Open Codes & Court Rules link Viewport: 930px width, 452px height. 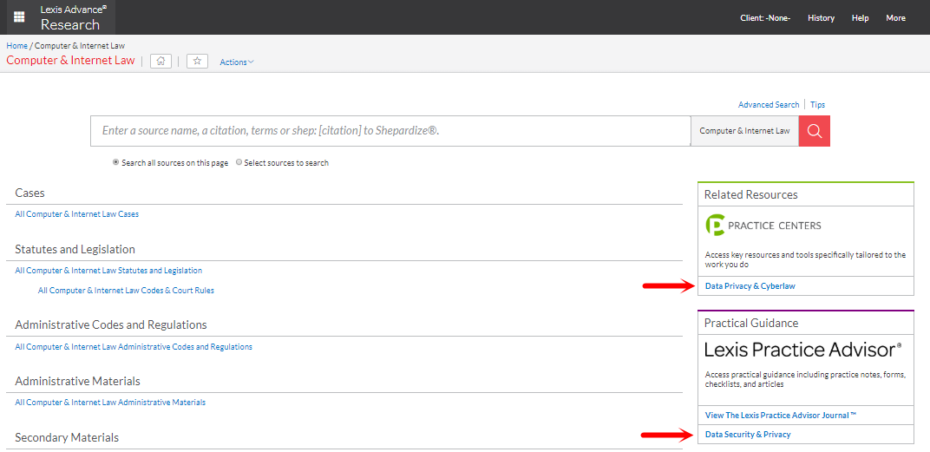click(x=126, y=291)
